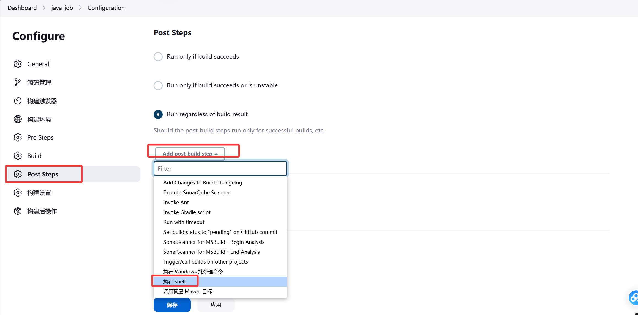Open Dashboard breadcrumb link
Viewport: 638px width, 315px height.
[22, 8]
